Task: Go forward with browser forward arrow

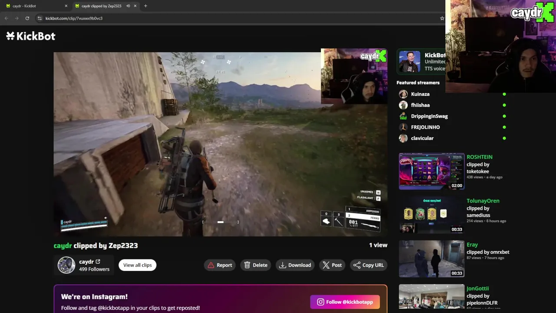Action: pyautogui.click(x=17, y=18)
